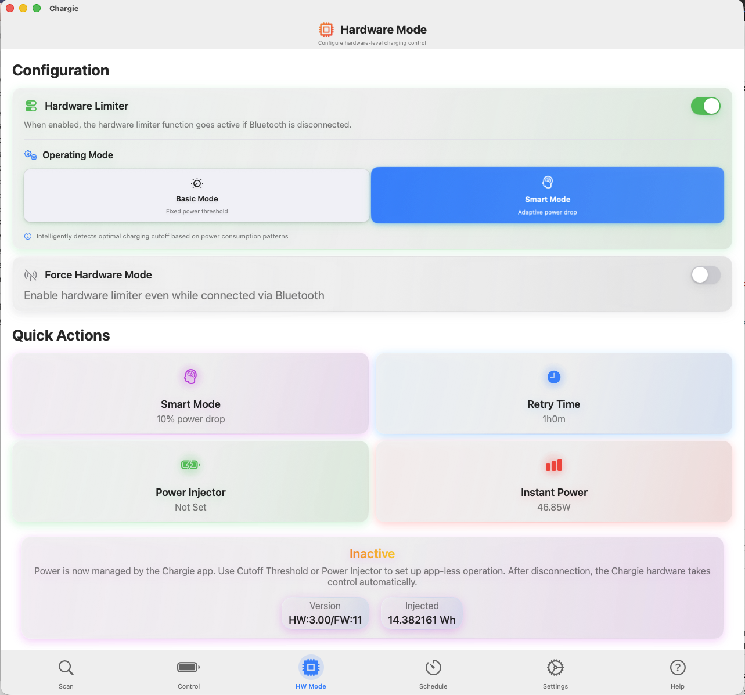Click the Version HW:3.00/FW:11 badge
The image size is (745, 695).
pyautogui.click(x=325, y=613)
